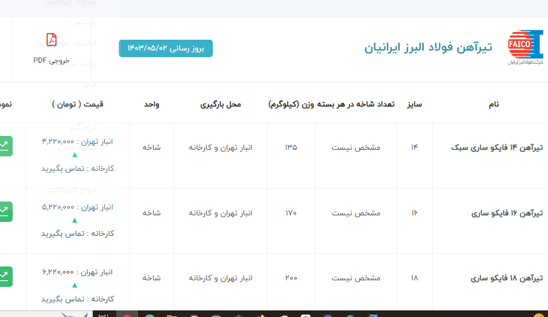
Task: Click green price-up arrow under 5,220,000
Action: point(75,220)
